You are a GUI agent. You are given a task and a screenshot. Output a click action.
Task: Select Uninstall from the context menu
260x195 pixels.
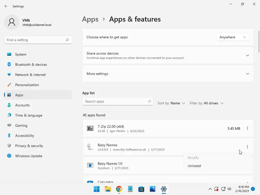pyautogui.click(x=194, y=166)
